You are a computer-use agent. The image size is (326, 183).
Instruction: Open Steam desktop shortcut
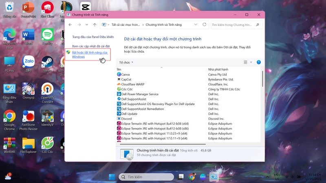[47, 64]
